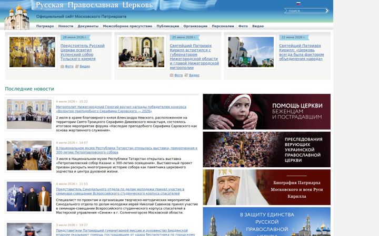Open the article on the Patriarch meeting the Nizhny Novgorod governor

[x=194, y=57]
